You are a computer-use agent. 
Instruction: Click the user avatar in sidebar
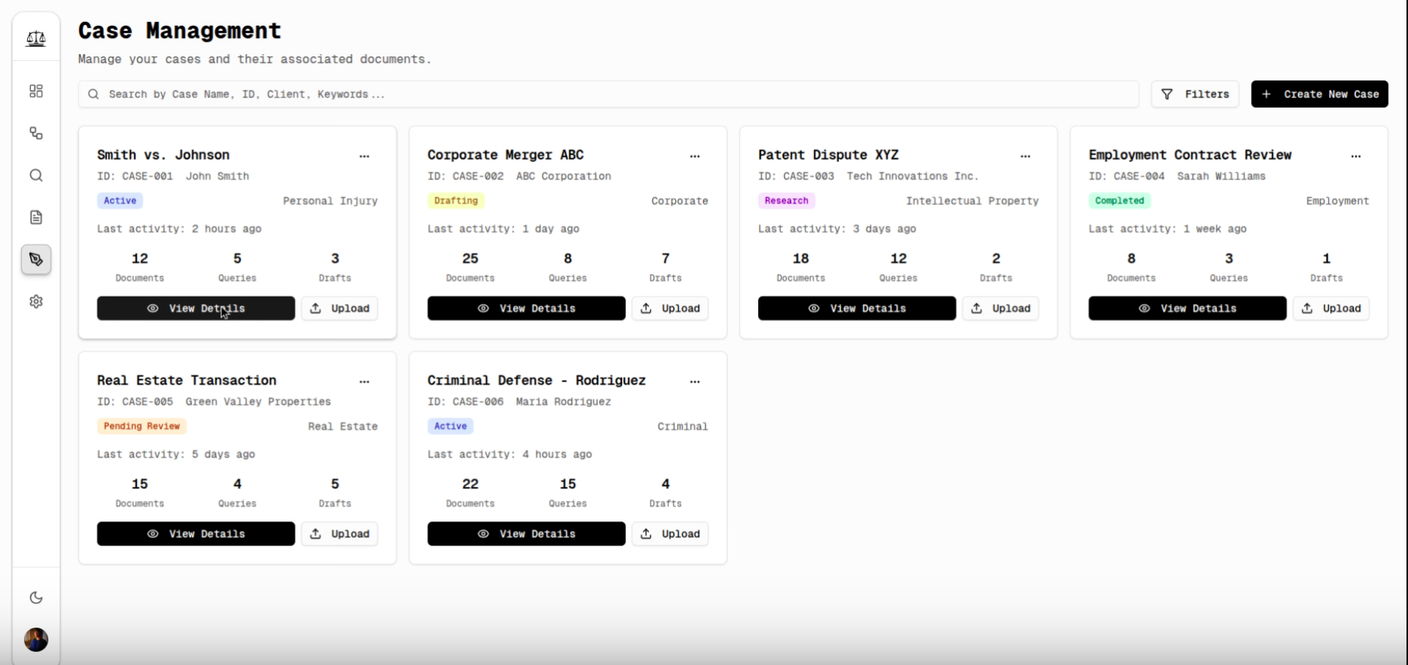[36, 639]
